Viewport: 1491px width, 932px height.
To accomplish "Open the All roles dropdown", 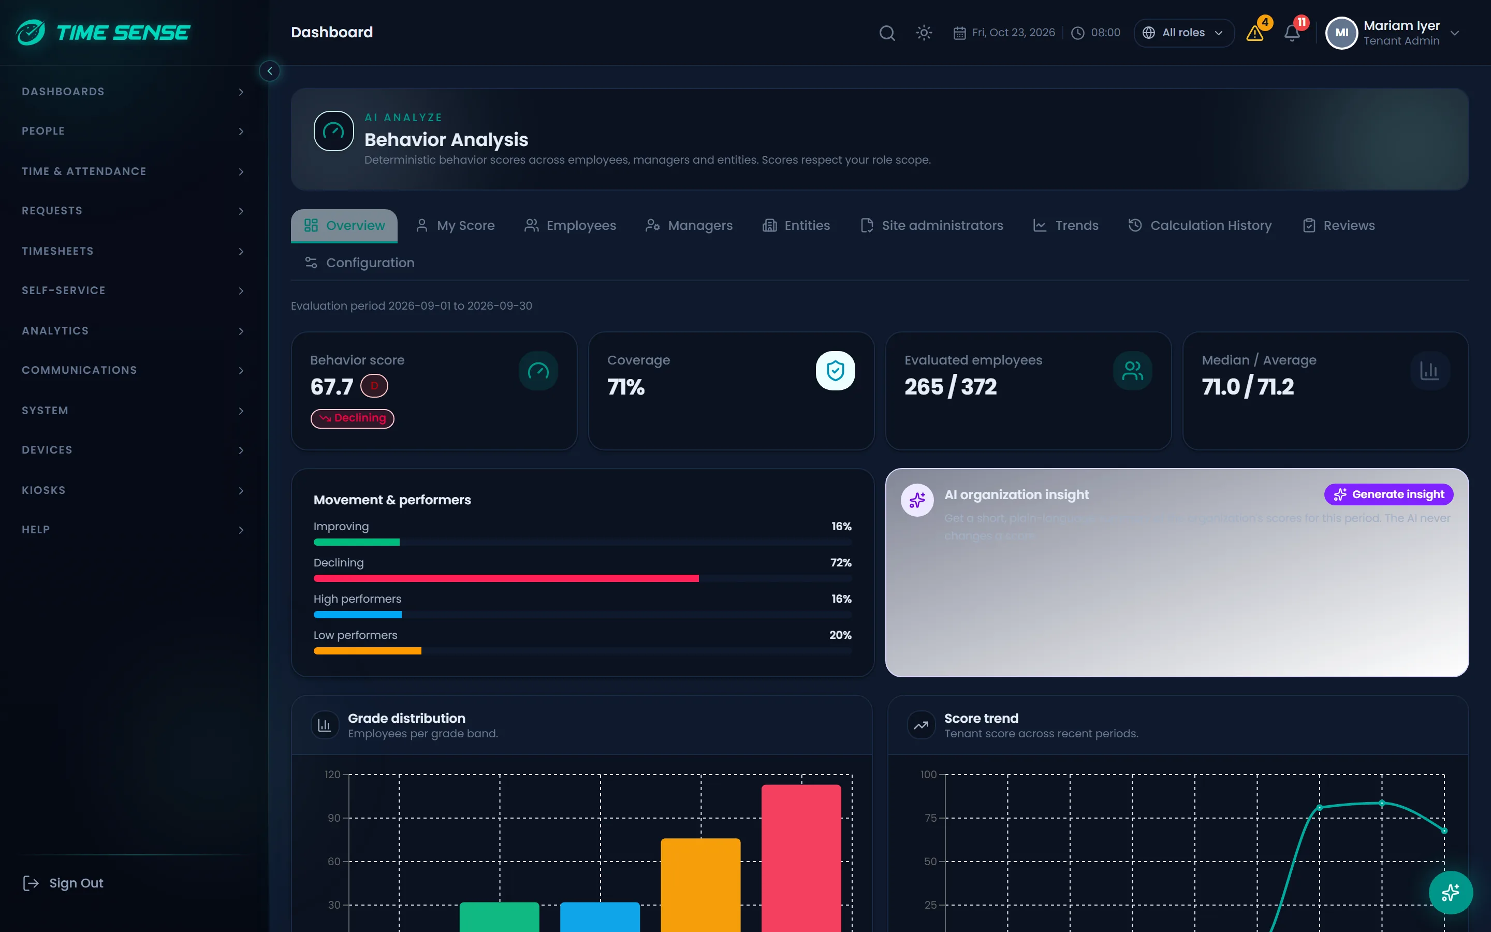I will click(x=1183, y=33).
